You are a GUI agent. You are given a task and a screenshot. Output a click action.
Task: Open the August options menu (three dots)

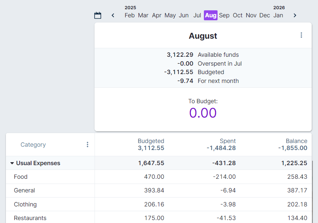[301, 35]
